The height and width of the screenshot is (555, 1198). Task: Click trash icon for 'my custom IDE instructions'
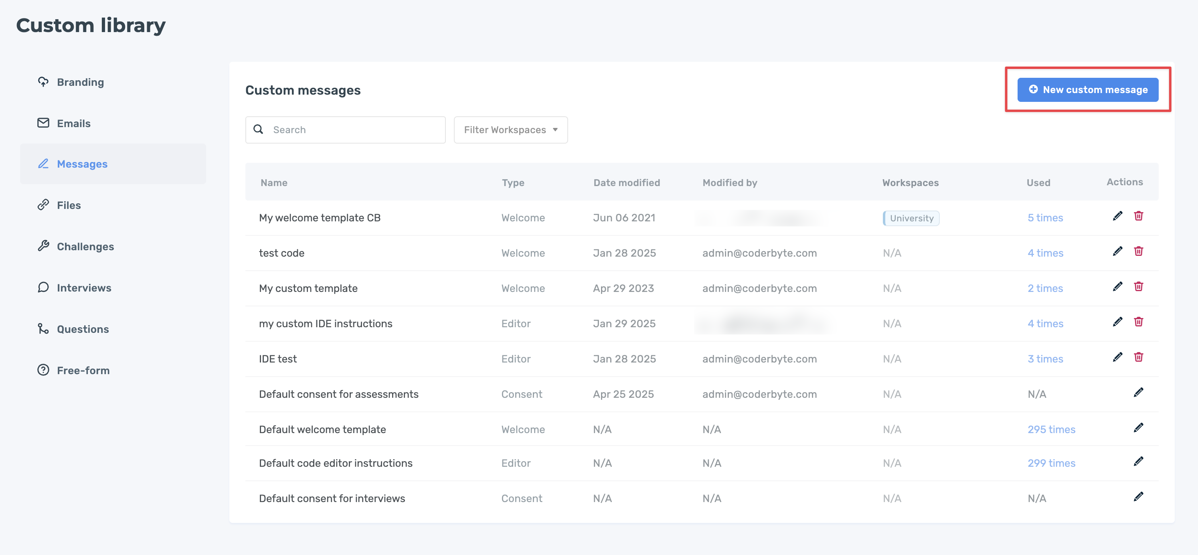click(x=1139, y=322)
